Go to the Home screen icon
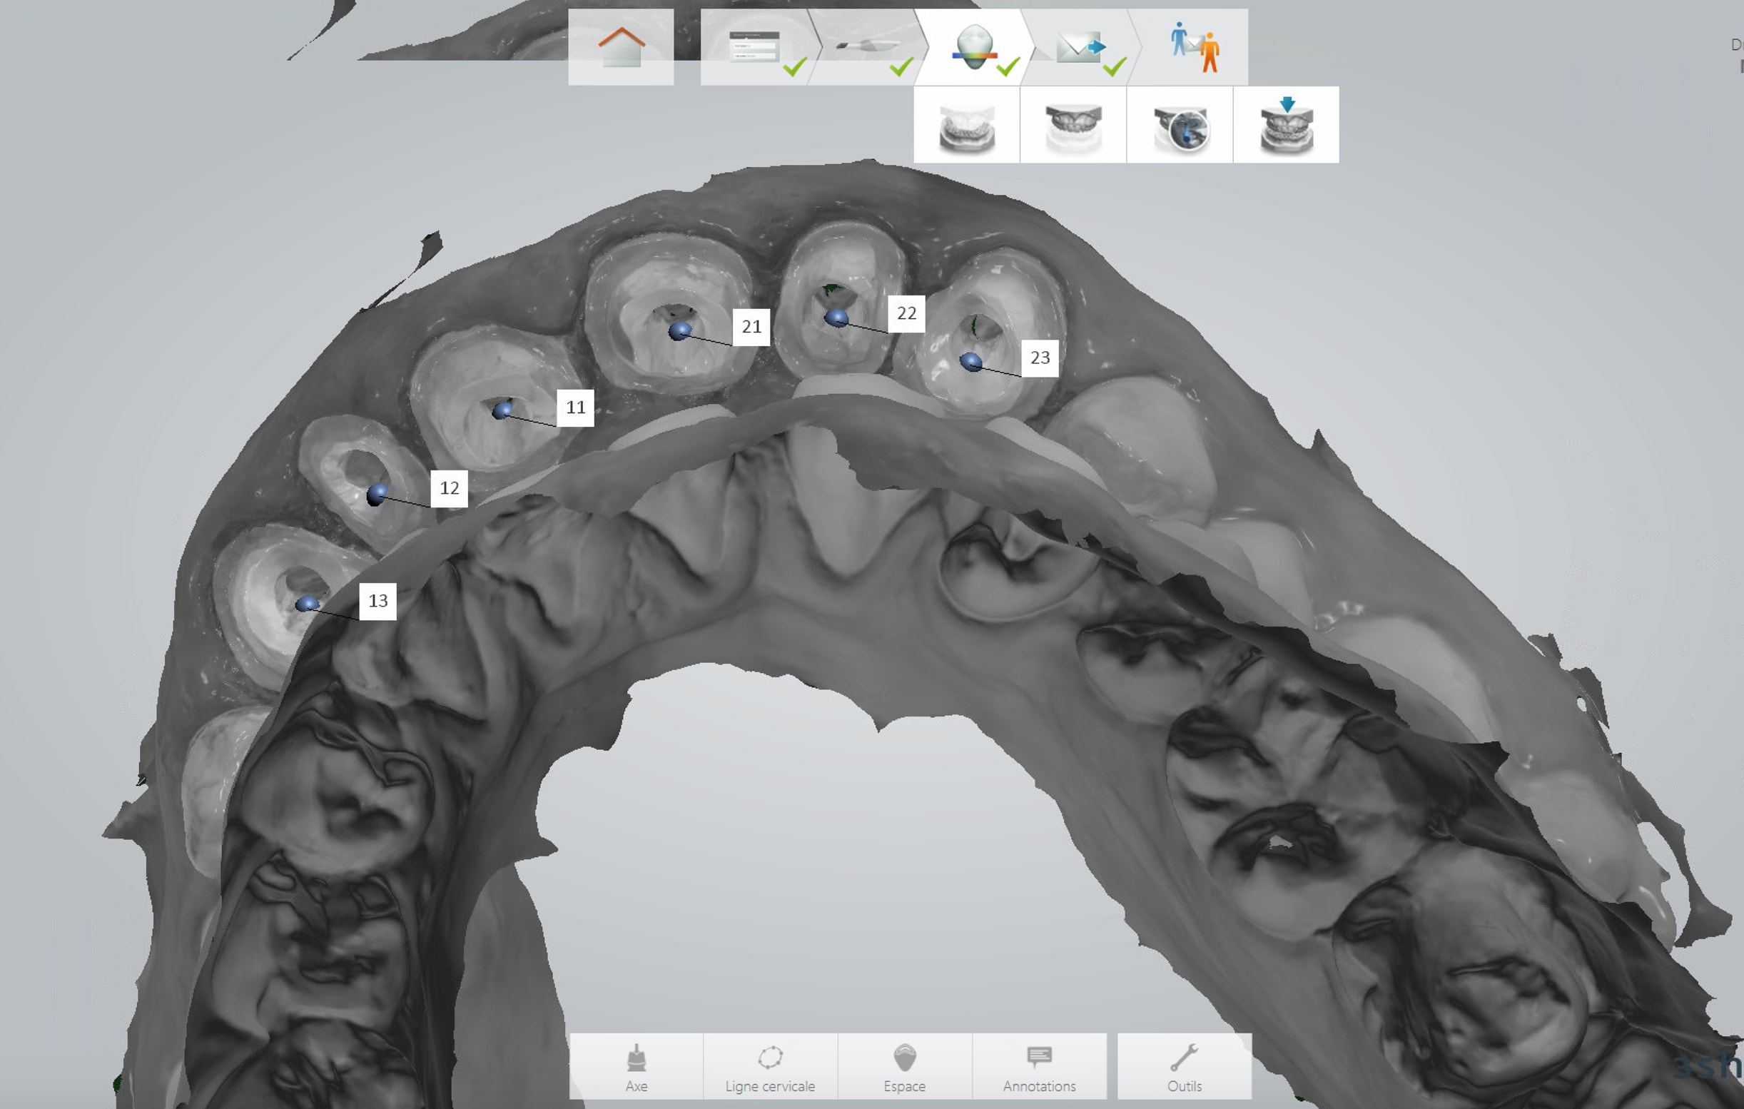Image resolution: width=1744 pixels, height=1109 pixels. coord(621,47)
